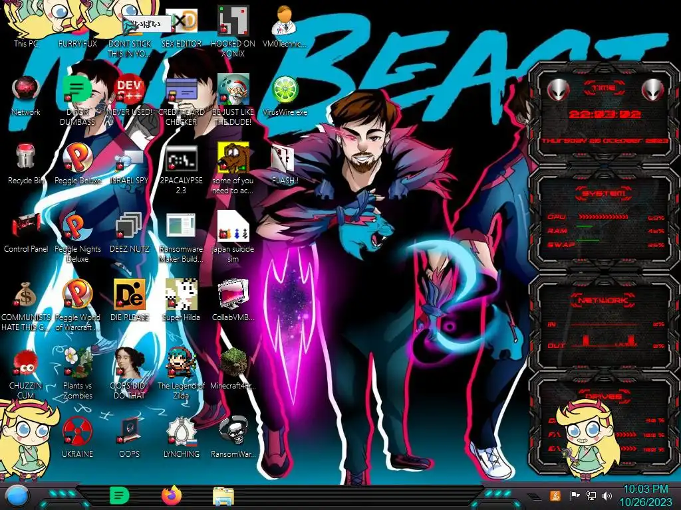Click the NETWORK widget panel

[604, 322]
